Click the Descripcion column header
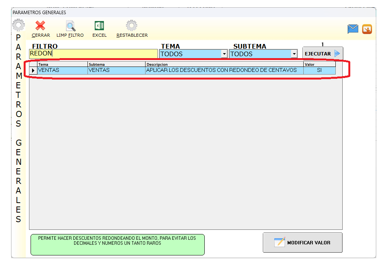390x278 pixels. pyautogui.click(x=224, y=64)
